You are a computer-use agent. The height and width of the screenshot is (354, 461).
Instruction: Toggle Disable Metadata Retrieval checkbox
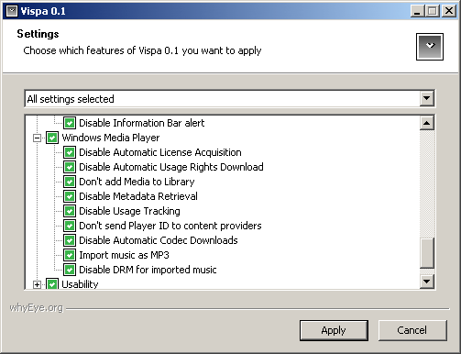coord(70,196)
